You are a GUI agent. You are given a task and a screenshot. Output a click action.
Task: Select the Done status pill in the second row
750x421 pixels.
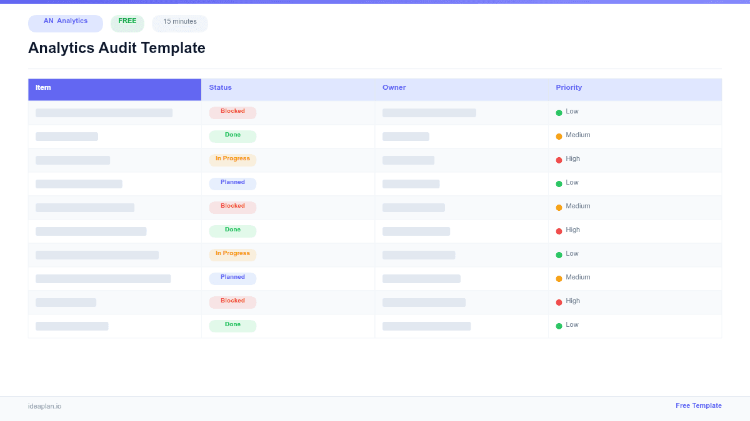click(232, 135)
